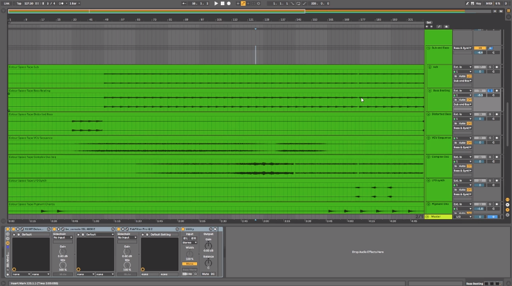Deactivate the bx_console SSL device
512x286 pixels.
click(54, 229)
